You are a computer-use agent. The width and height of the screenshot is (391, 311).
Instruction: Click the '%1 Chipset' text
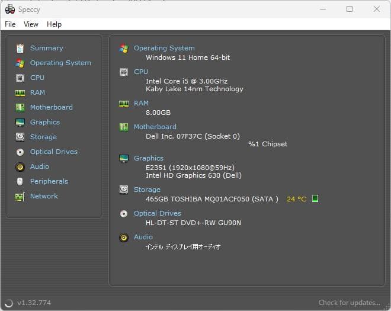pyautogui.click(x=268, y=144)
